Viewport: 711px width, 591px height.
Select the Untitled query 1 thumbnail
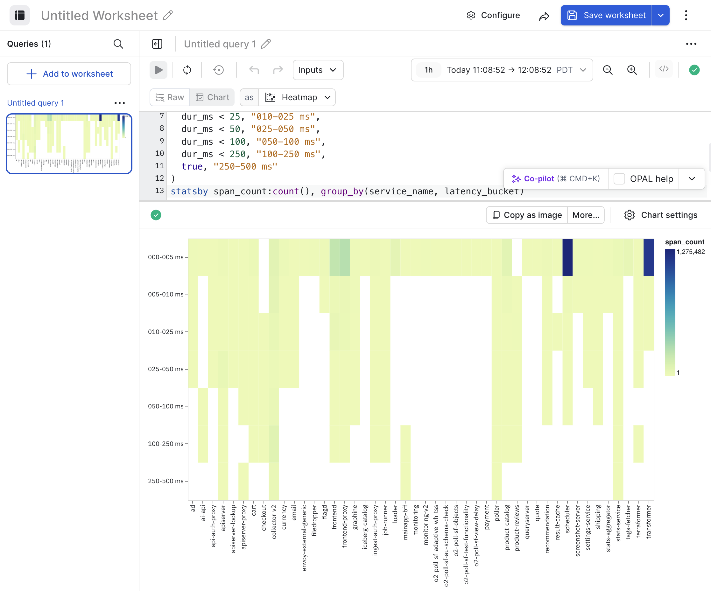coord(69,144)
